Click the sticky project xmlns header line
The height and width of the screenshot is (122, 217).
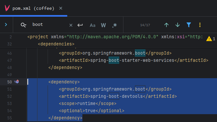tap(115, 37)
